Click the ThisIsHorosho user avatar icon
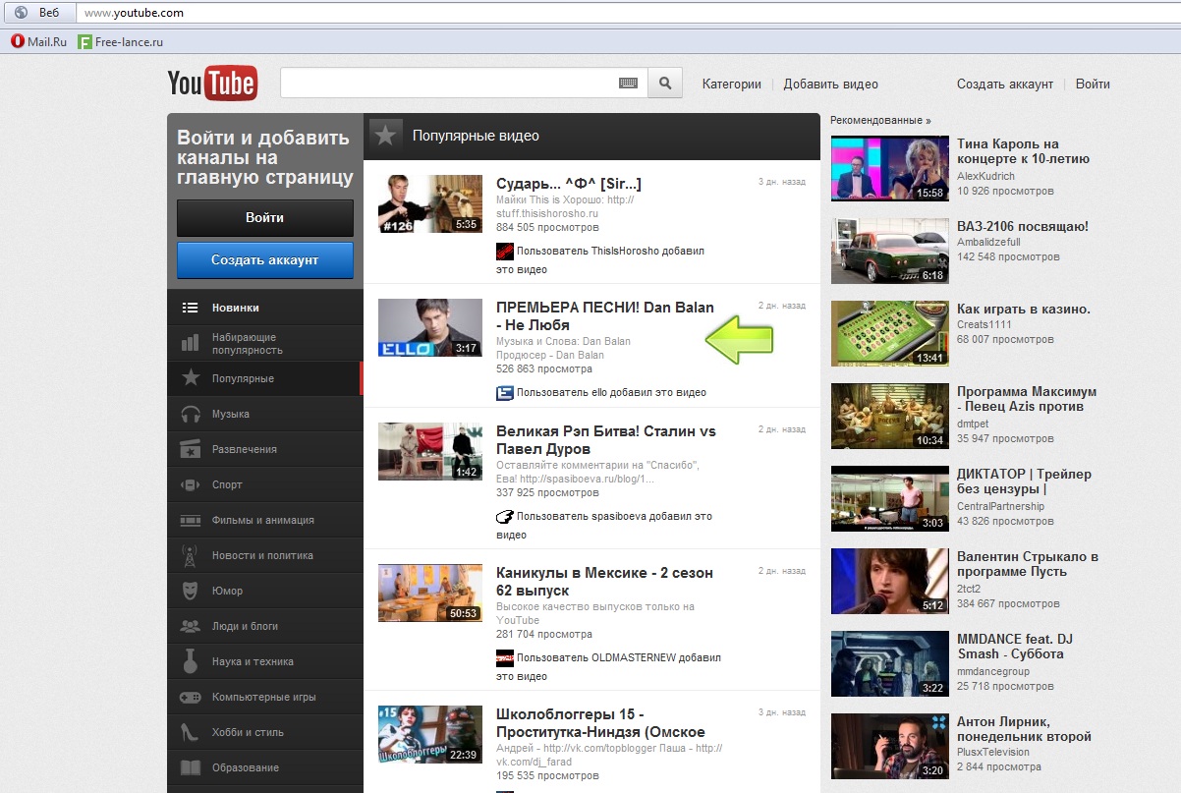The height and width of the screenshot is (793, 1181). tap(505, 251)
